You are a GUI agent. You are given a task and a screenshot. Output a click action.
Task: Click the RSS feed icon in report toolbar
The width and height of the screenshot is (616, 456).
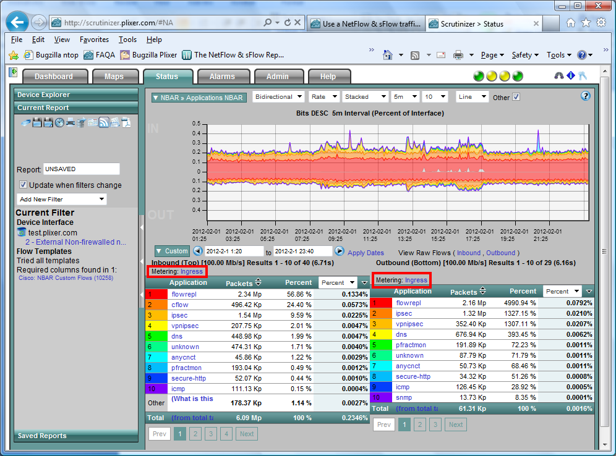pos(103,122)
